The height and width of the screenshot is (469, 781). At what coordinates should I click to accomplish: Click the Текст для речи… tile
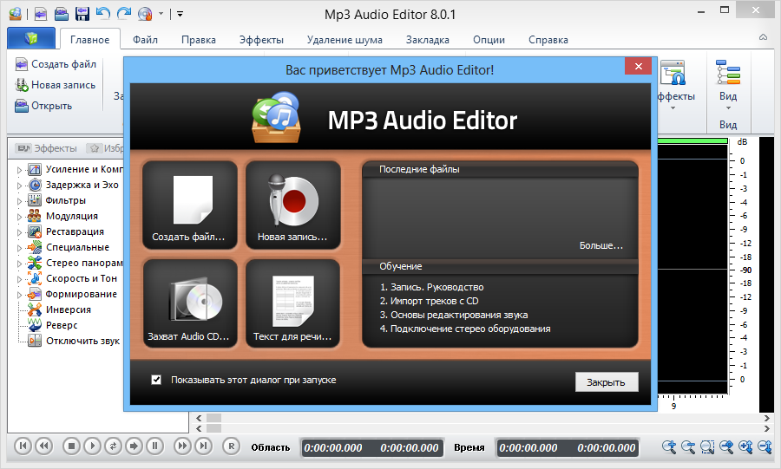pos(293,303)
